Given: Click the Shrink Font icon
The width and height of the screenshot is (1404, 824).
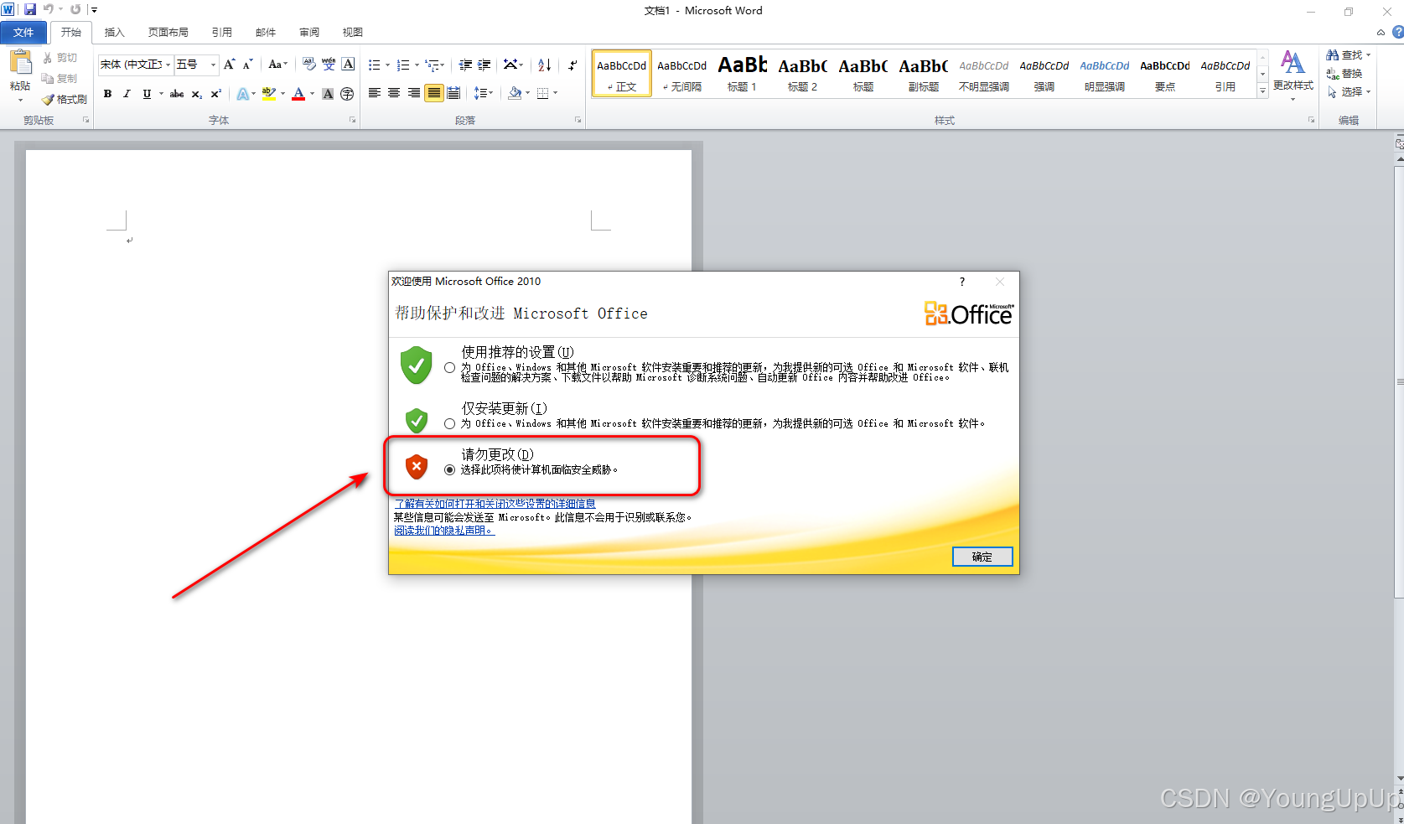Looking at the screenshot, I should tap(247, 65).
